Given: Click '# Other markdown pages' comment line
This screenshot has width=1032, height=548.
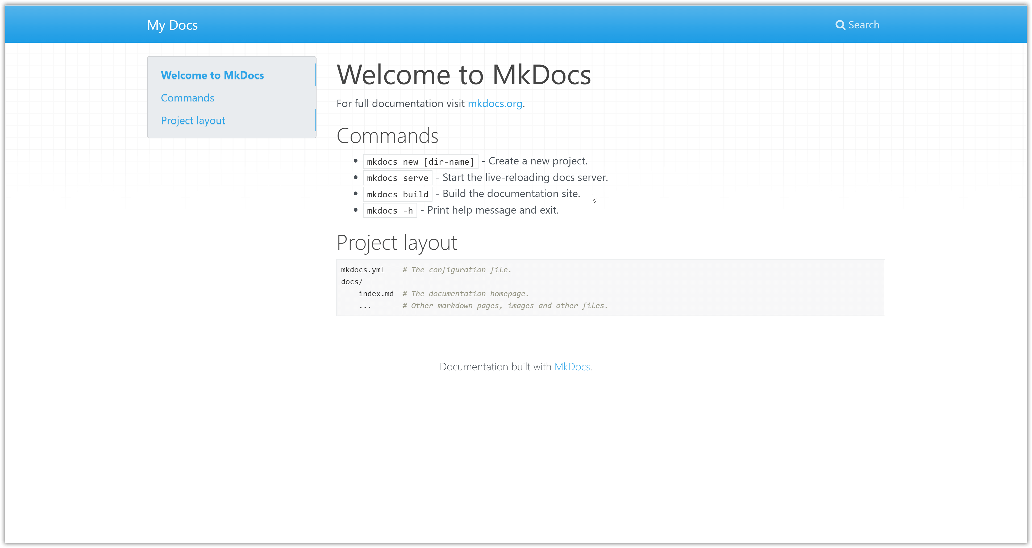Looking at the screenshot, I should pos(505,306).
